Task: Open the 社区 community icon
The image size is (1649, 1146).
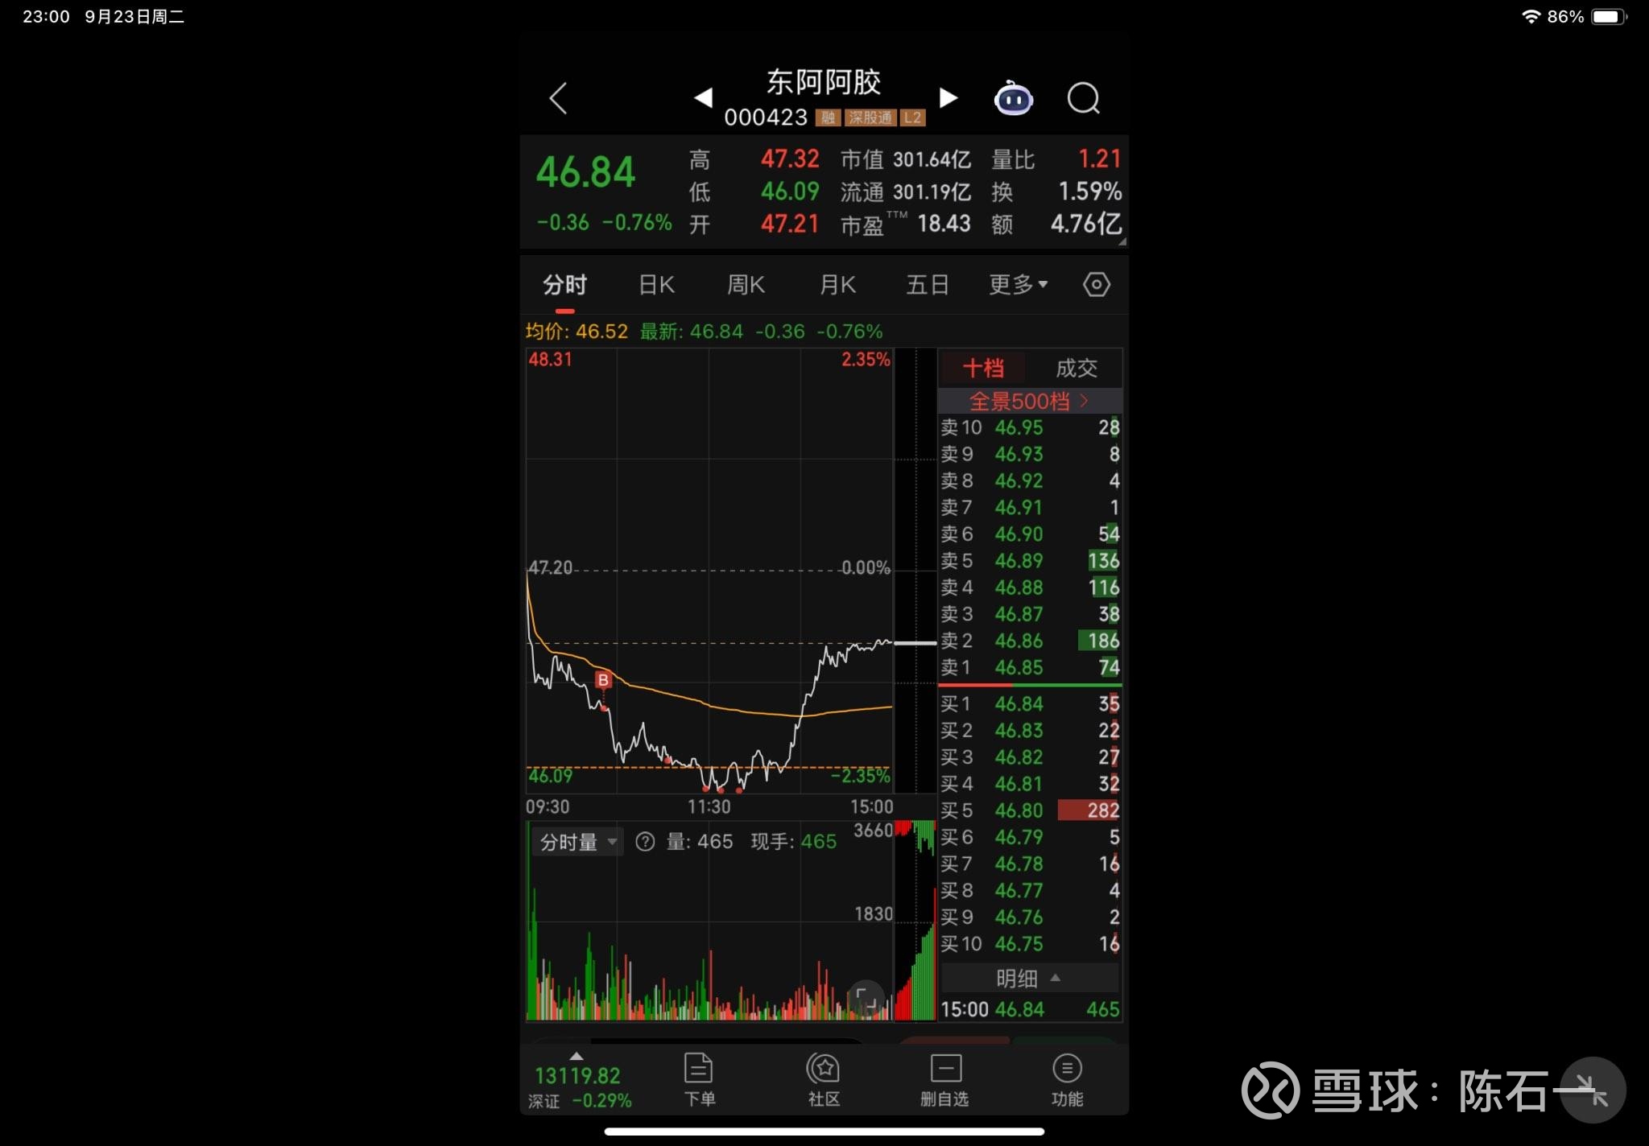Action: 823,1079
